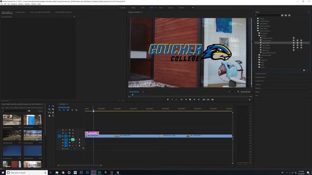Image resolution: width=312 pixels, height=175 pixels.
Task: Click the Go to In button
Action: click(x=181, y=99)
